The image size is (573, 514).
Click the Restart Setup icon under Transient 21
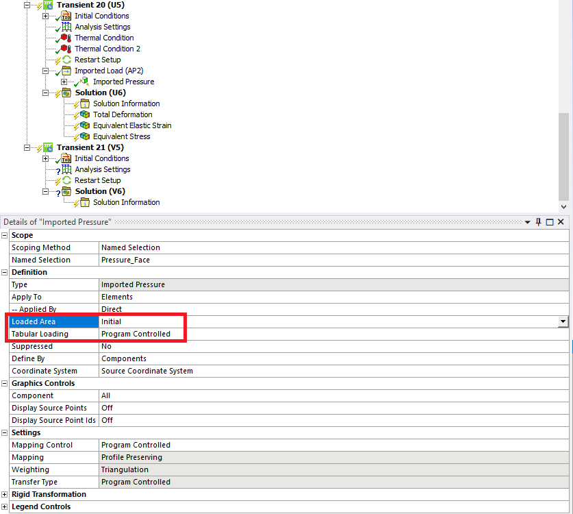[66, 180]
